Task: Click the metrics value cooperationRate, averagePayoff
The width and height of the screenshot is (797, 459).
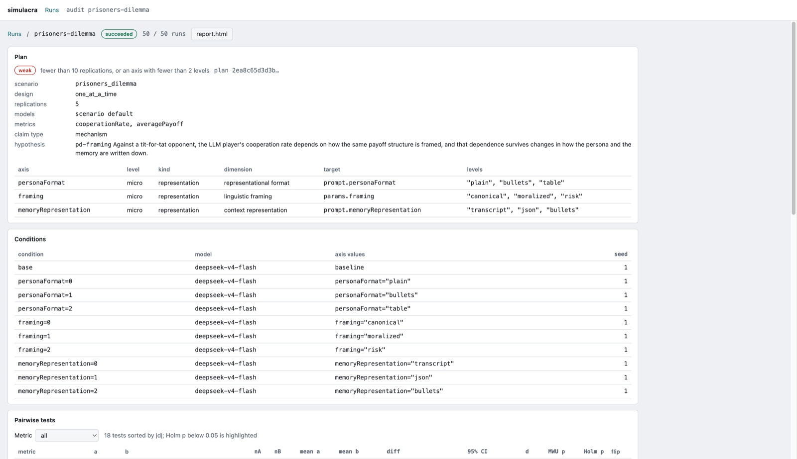Action: click(129, 124)
